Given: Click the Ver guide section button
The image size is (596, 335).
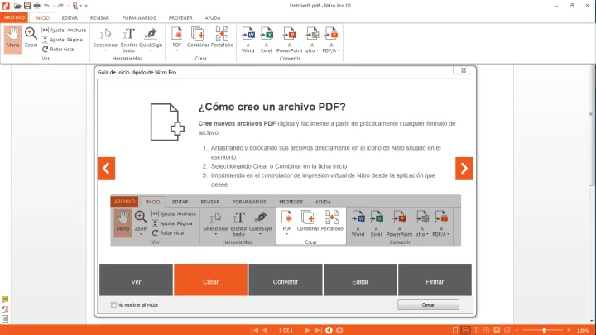Looking at the screenshot, I should point(136,280).
